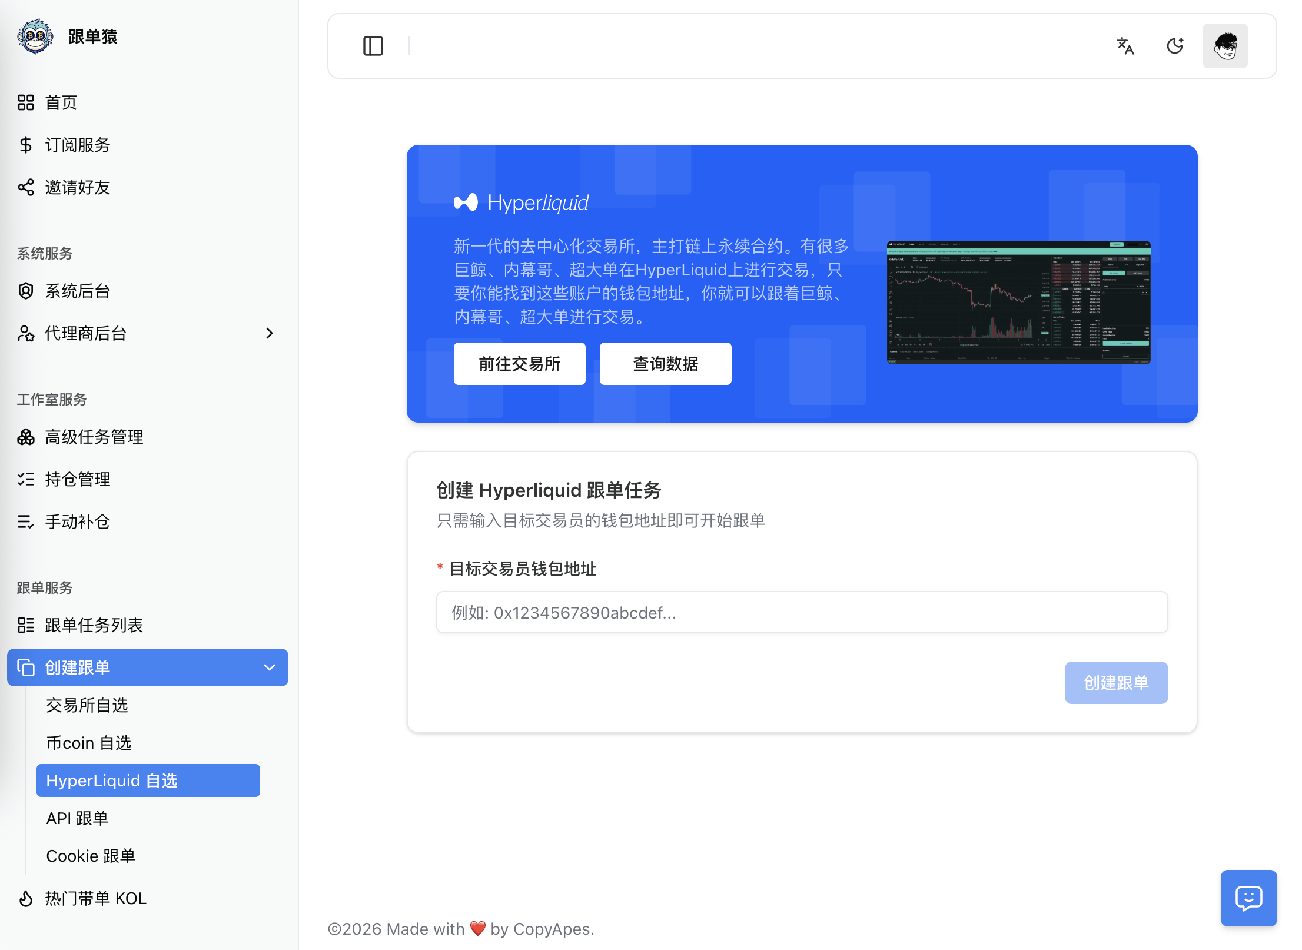Click the 前往交易所 button
This screenshot has width=1302, height=950.
coord(520,364)
